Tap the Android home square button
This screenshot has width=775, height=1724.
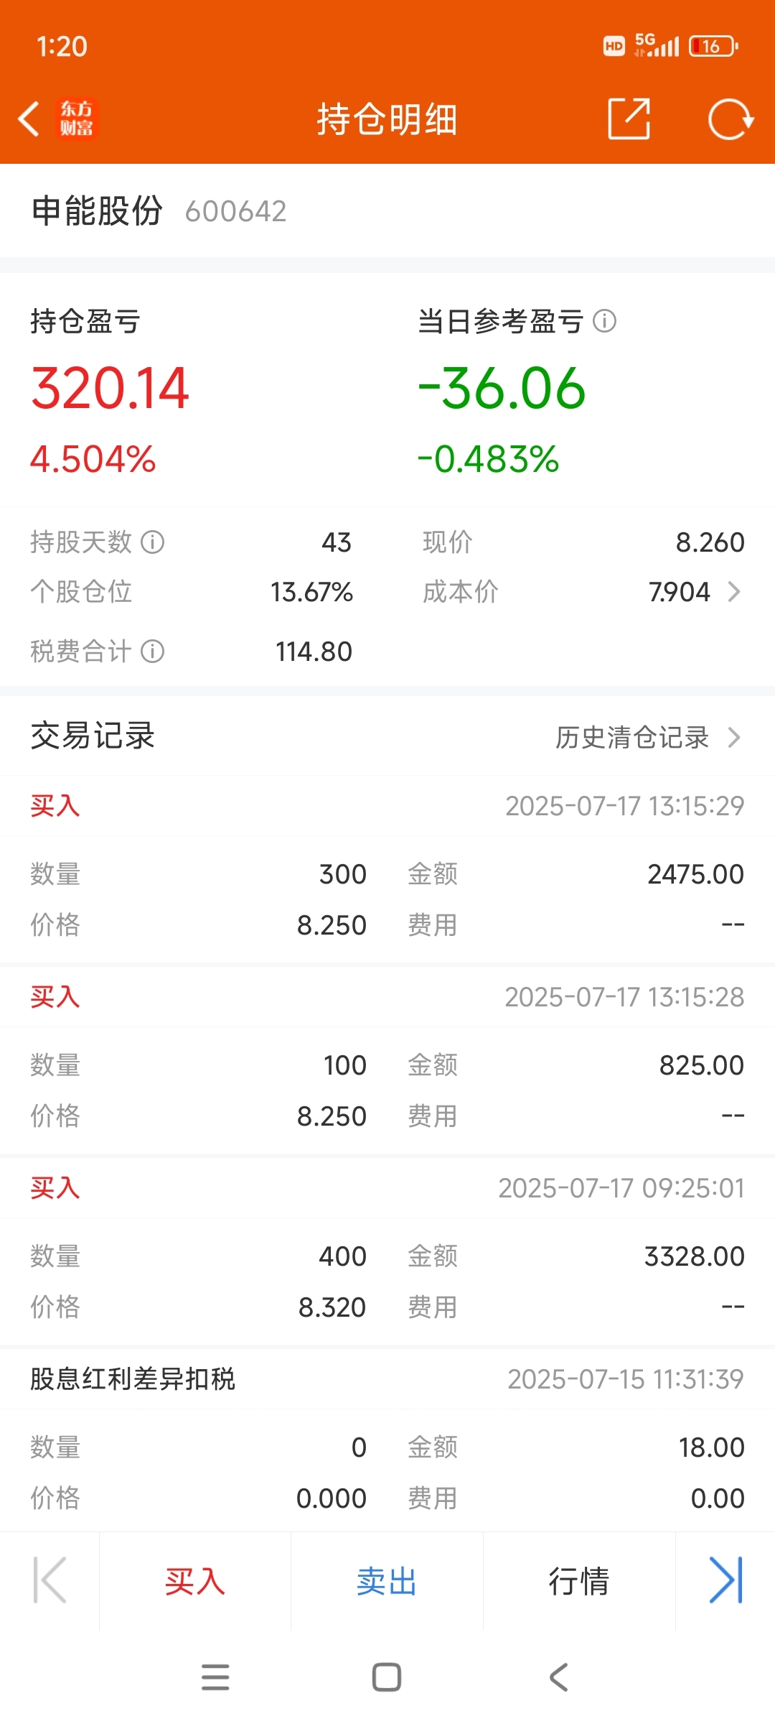387,1677
